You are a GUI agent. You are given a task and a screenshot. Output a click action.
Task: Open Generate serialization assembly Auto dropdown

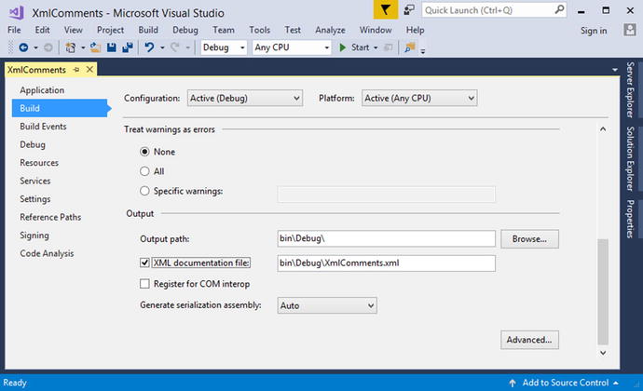tap(327, 305)
